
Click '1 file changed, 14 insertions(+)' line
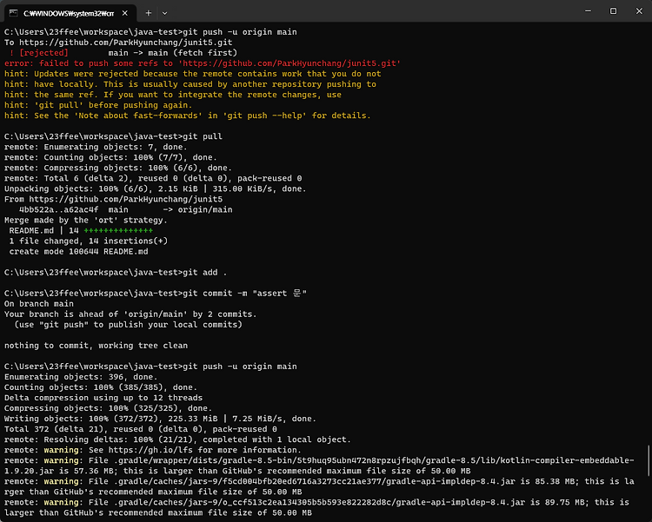(x=88, y=241)
